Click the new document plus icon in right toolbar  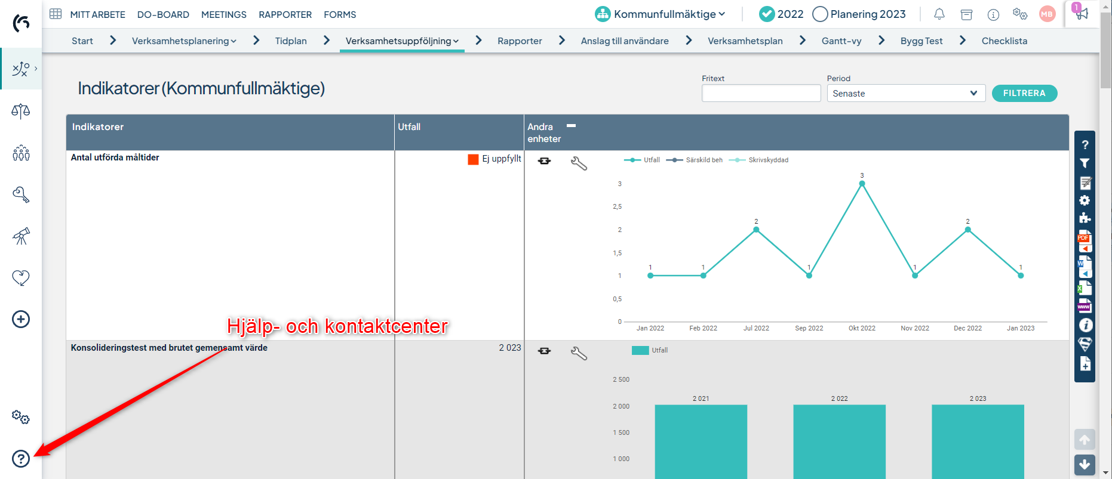pyautogui.click(x=1085, y=363)
